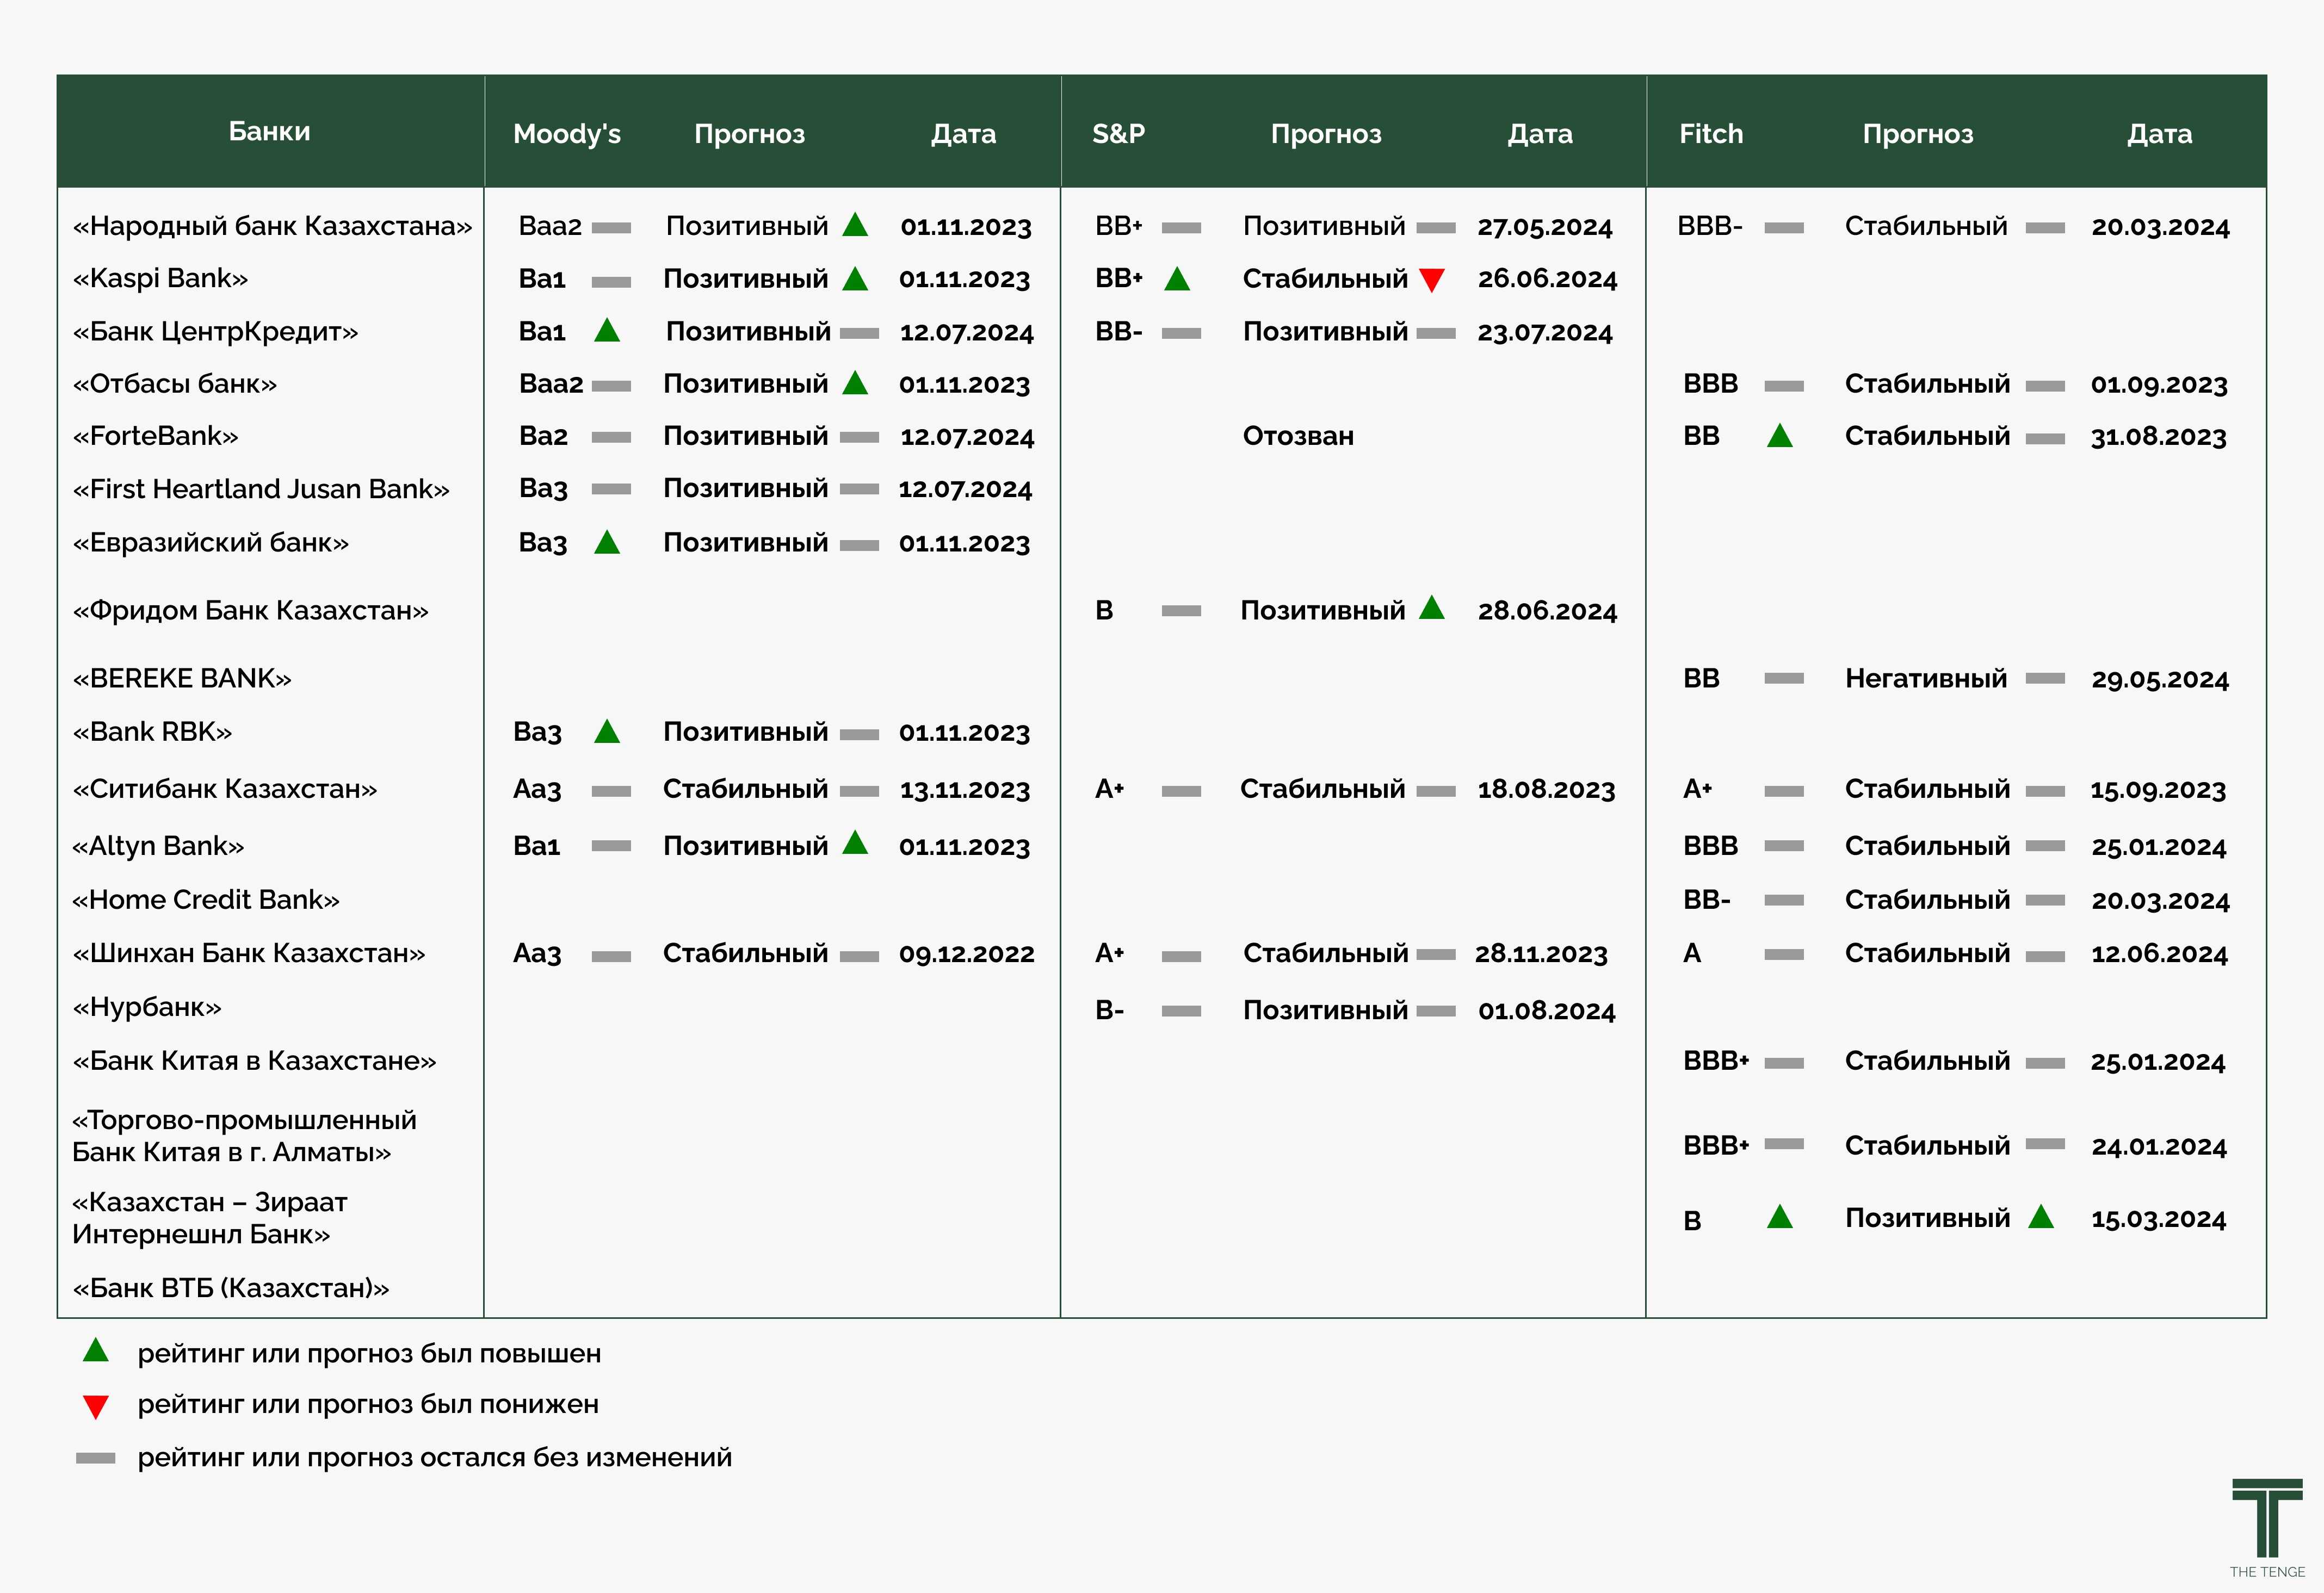This screenshot has width=2324, height=1593.
Task: Click the Дата header in the Fitch section
Action: pos(2159,134)
